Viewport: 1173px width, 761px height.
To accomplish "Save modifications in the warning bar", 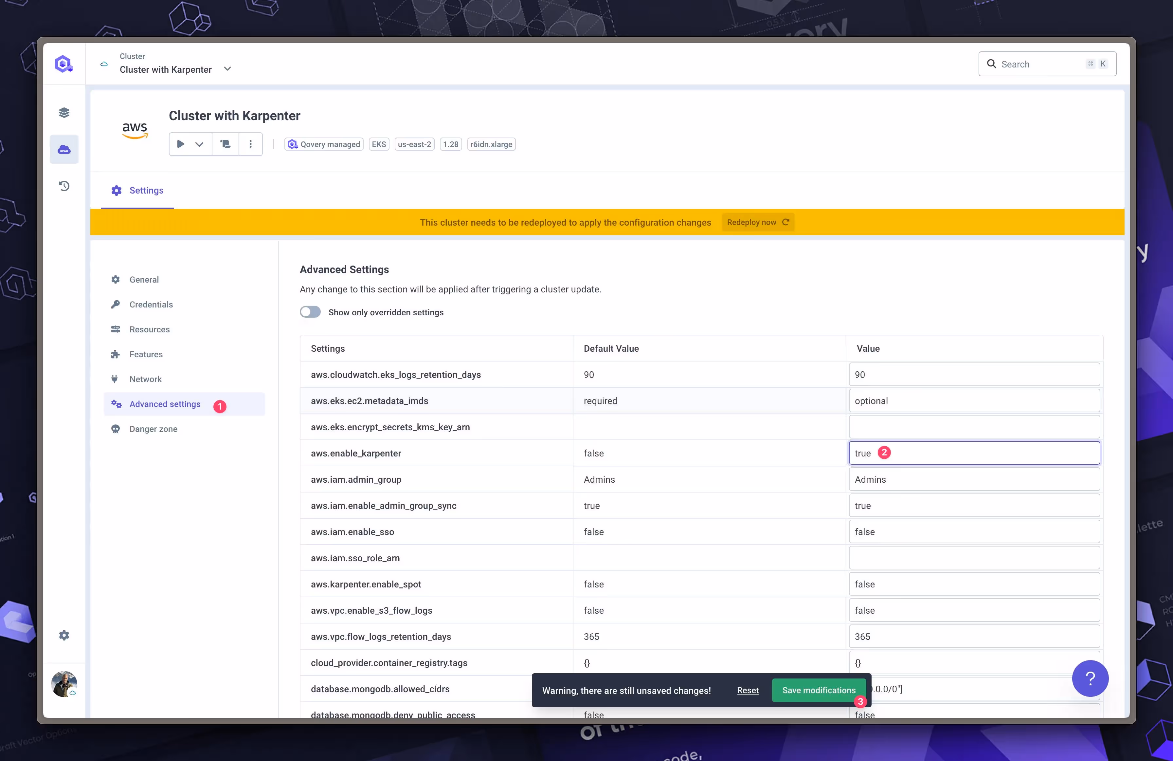I will click(819, 690).
